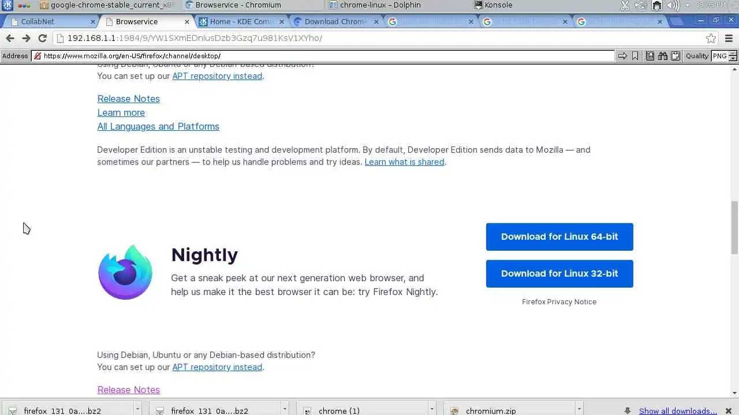Open the Klipper scissors tray icon

[625, 5]
